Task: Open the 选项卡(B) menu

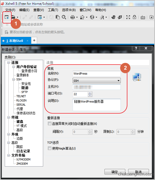Action: (x=69, y=10)
